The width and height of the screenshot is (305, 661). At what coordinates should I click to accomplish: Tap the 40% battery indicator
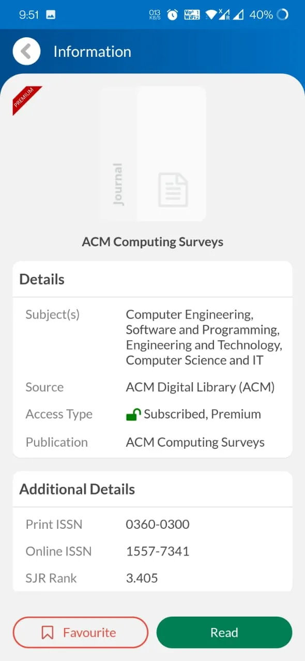point(262,14)
